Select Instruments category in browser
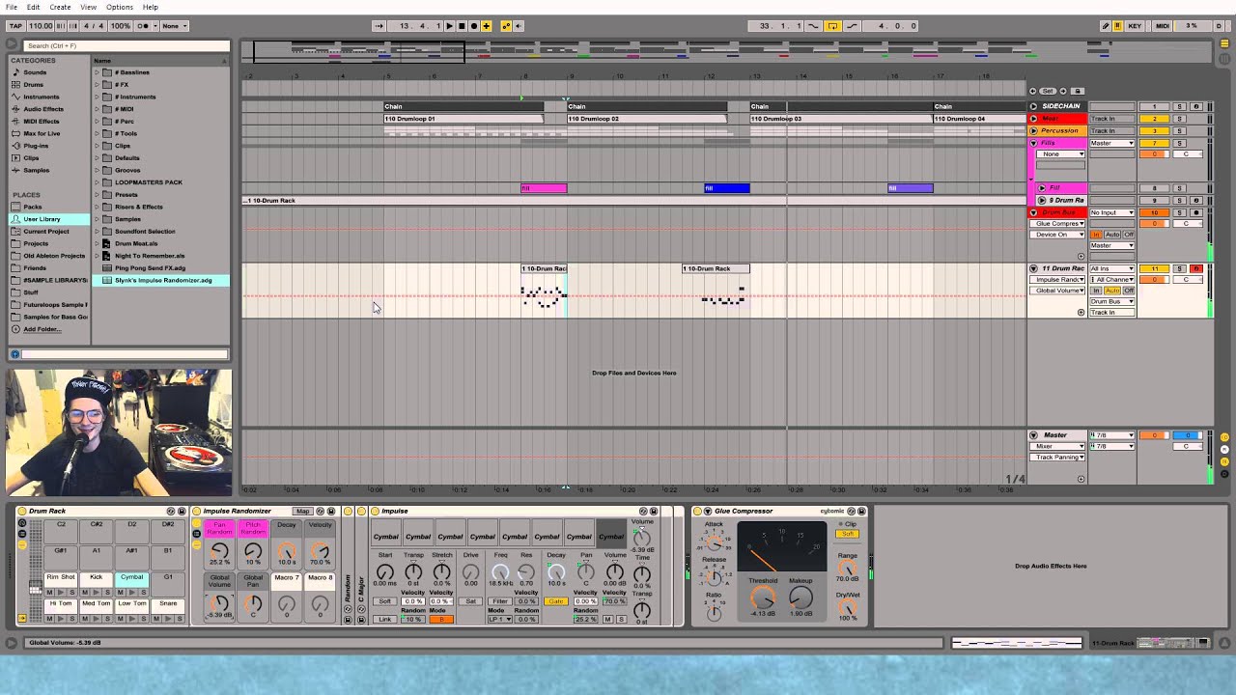The width and height of the screenshot is (1236, 695). 42,97
